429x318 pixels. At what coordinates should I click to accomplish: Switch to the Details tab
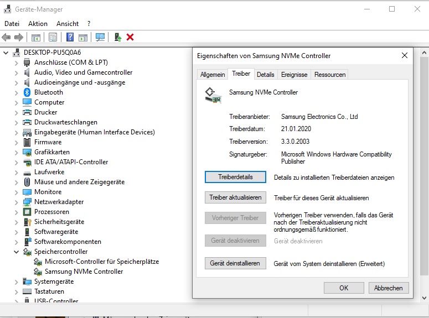click(265, 75)
